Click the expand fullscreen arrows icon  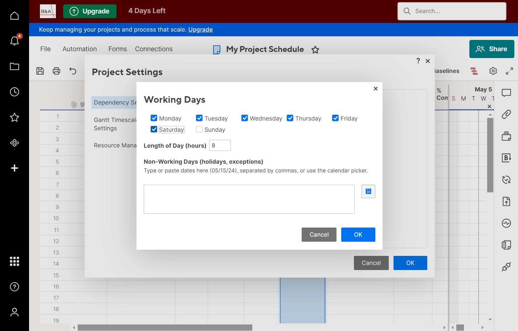(509, 71)
